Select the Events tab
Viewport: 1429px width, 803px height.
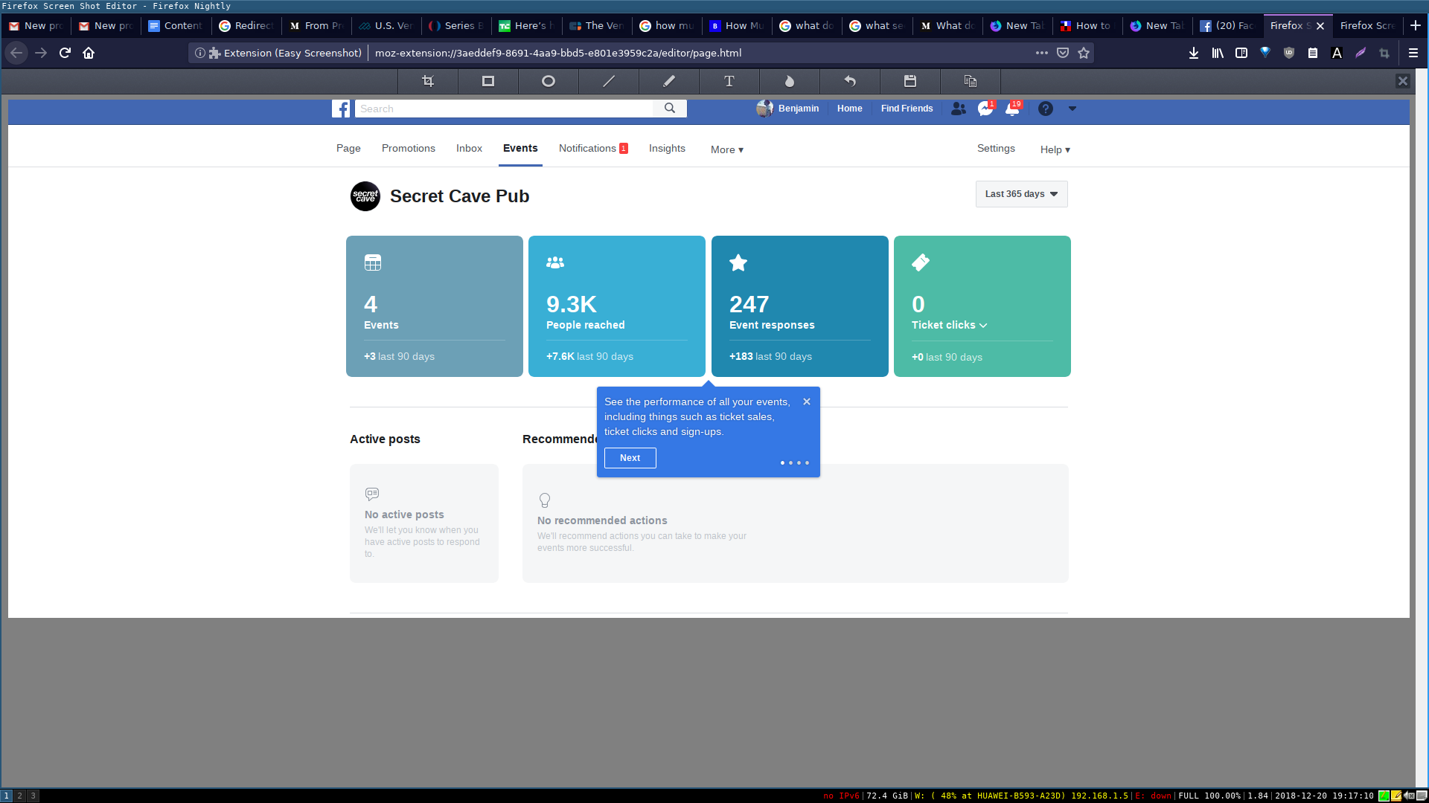(520, 149)
